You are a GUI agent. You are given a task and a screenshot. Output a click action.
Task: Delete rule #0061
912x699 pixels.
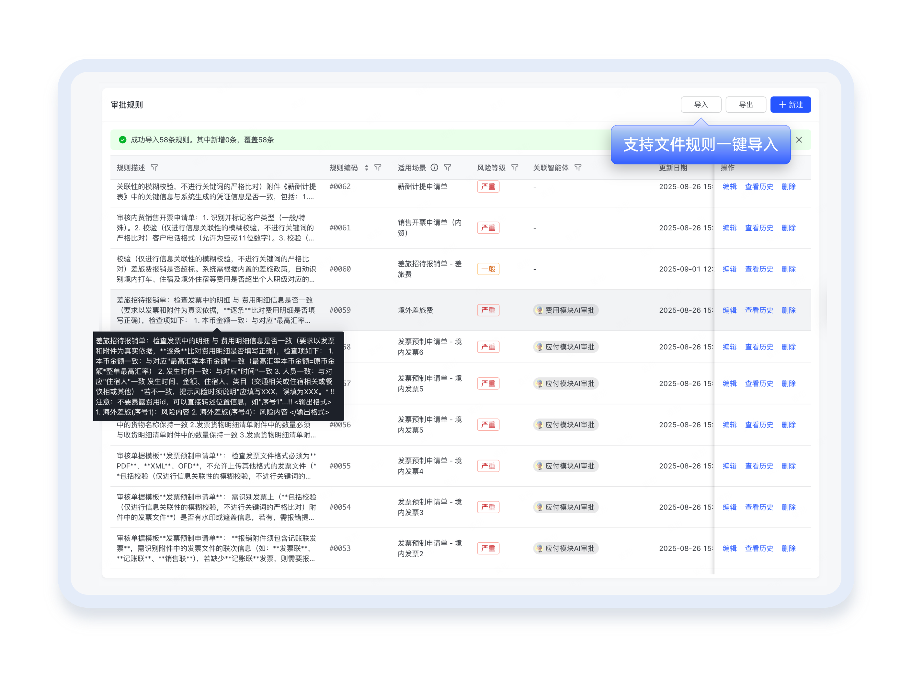coord(788,227)
